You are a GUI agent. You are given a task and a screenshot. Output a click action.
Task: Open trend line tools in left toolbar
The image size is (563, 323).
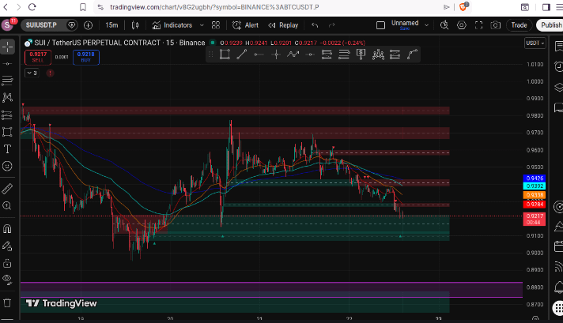point(7,64)
